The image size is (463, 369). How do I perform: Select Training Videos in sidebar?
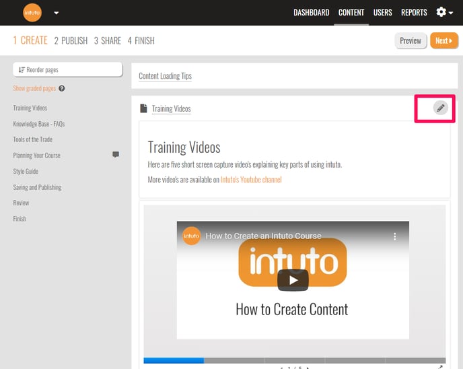(x=30, y=108)
